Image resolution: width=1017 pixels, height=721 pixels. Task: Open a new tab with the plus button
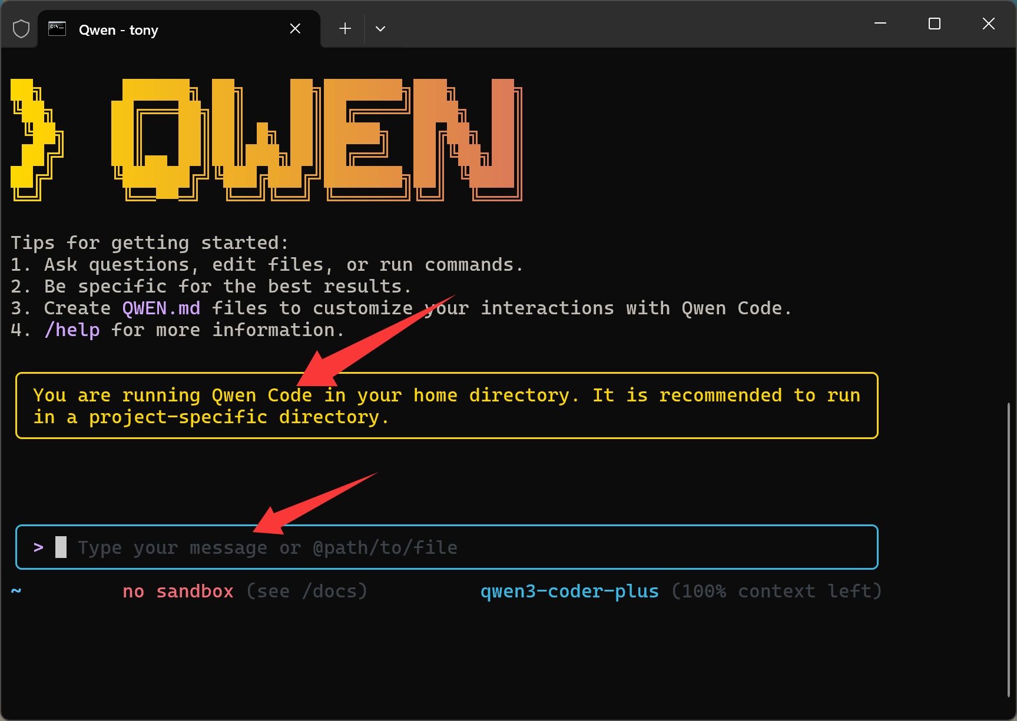click(345, 29)
